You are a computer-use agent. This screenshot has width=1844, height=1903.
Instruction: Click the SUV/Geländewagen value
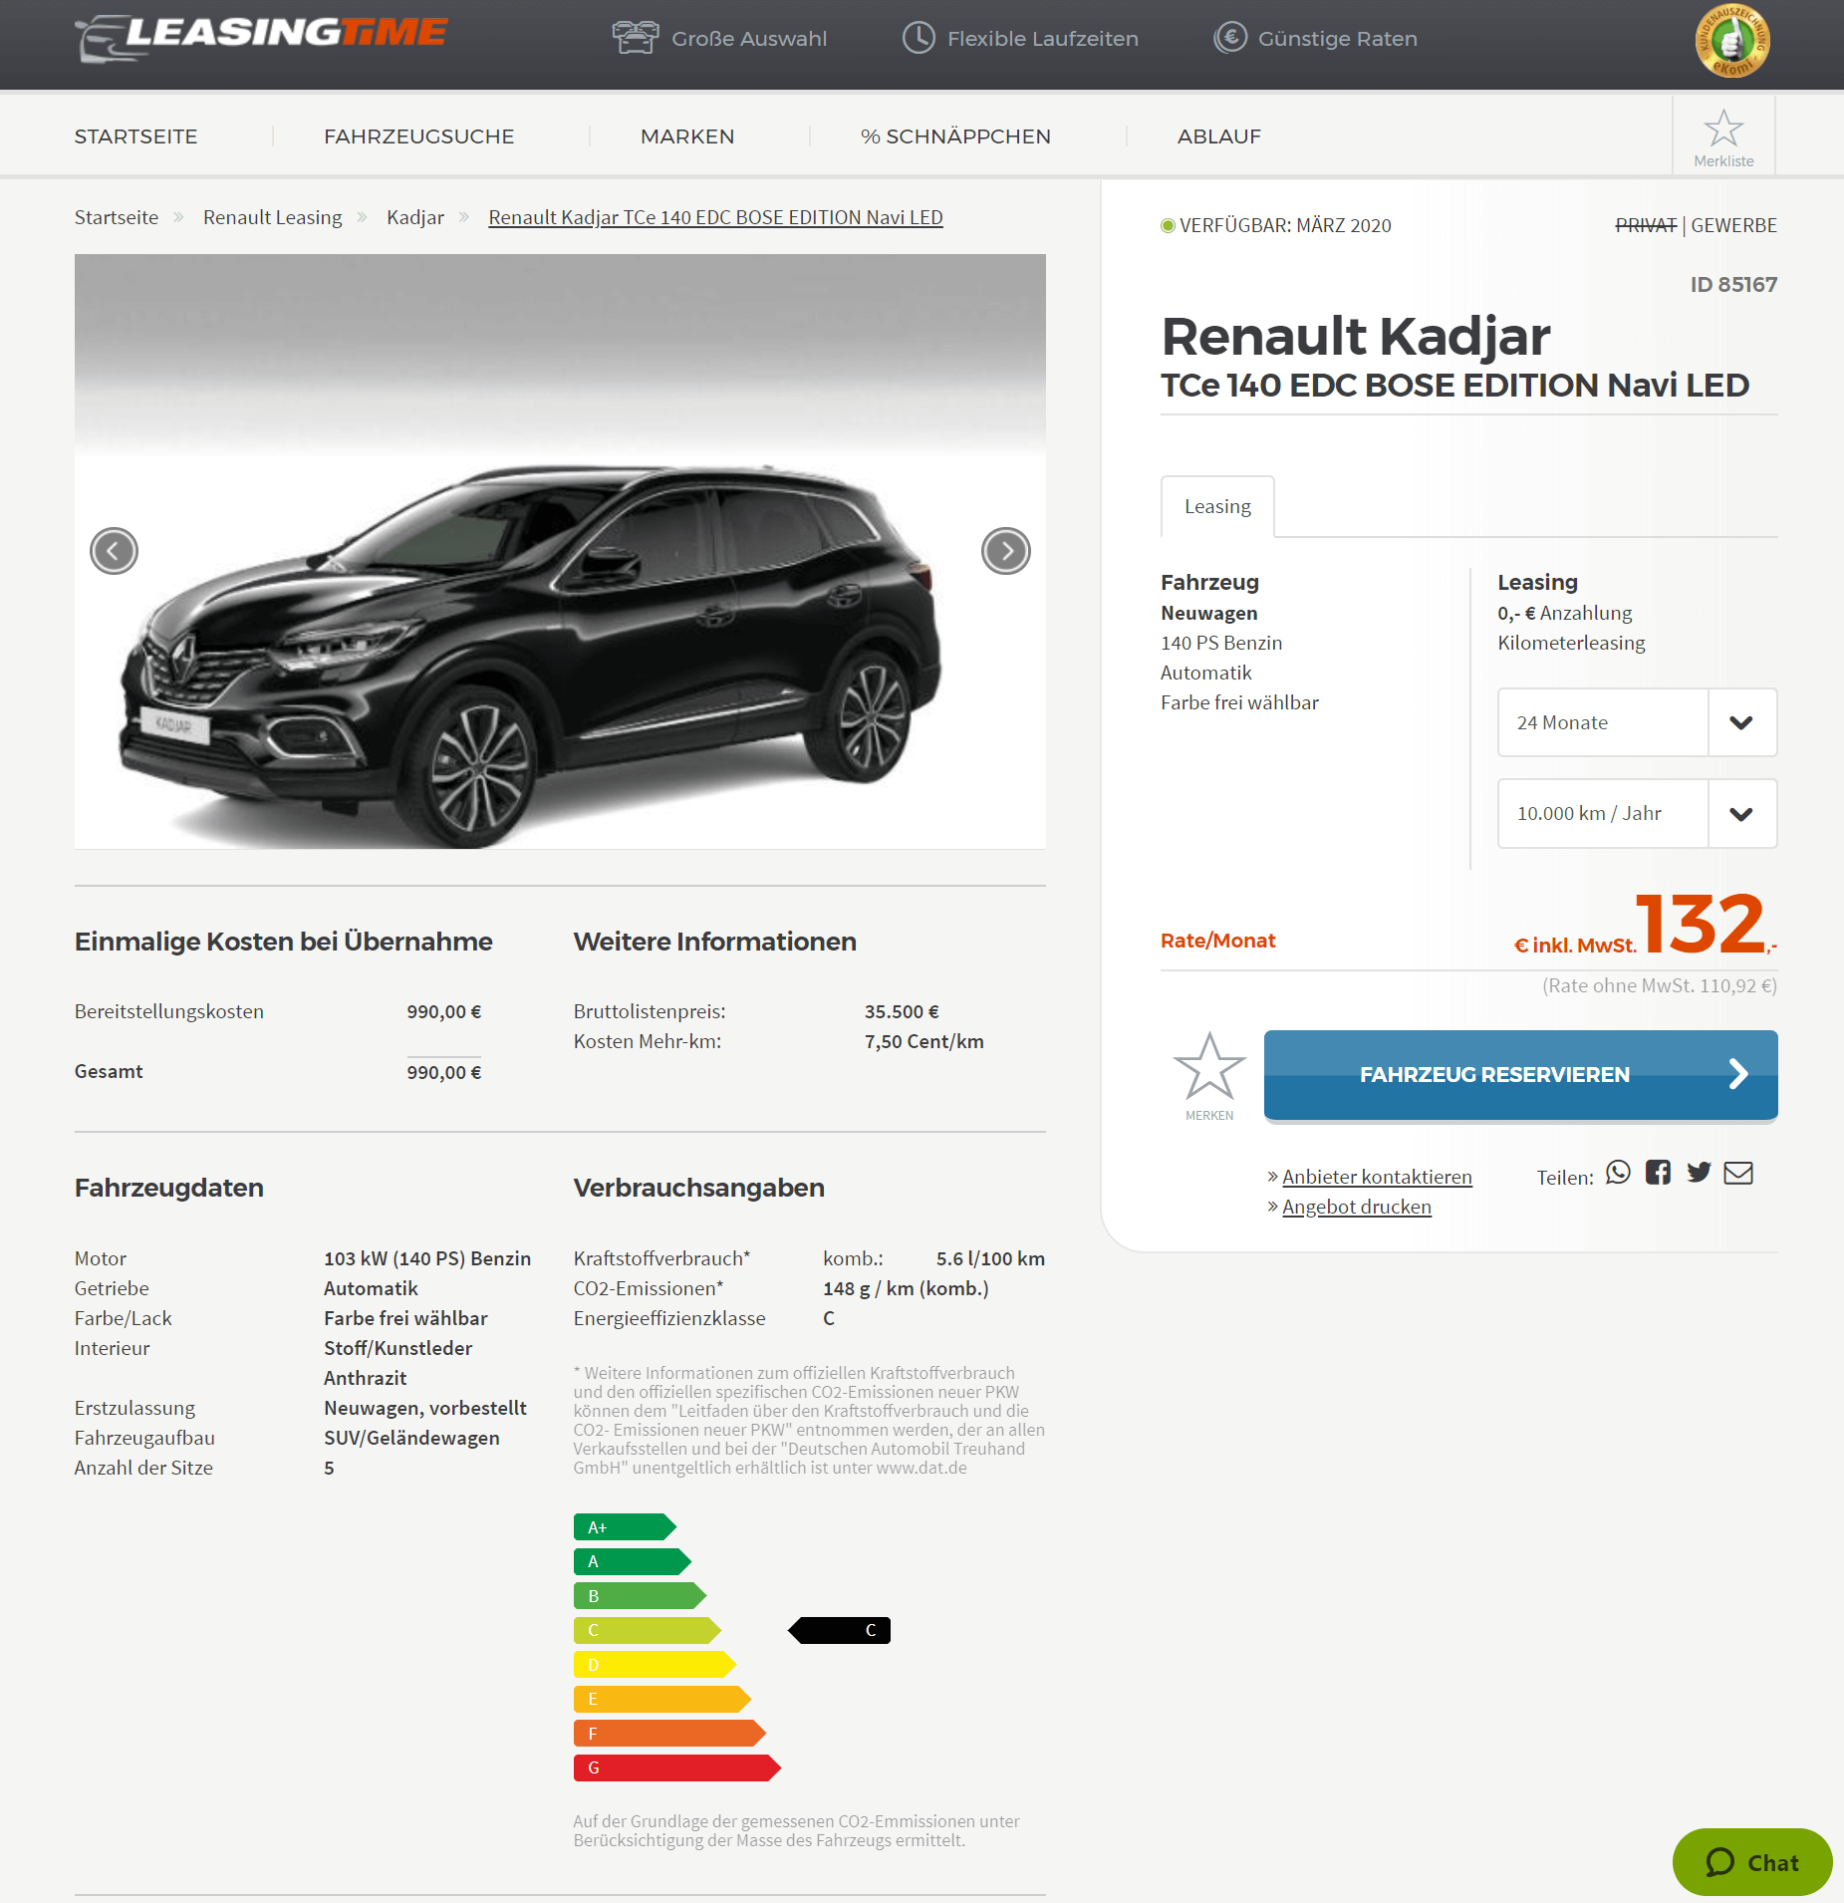[411, 1438]
